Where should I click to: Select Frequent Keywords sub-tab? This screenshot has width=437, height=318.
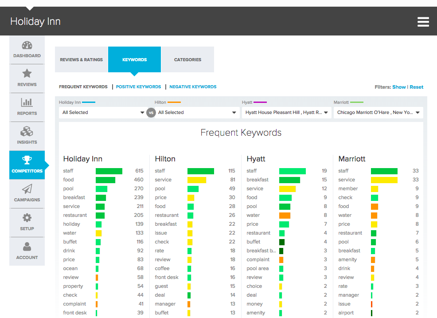[x=83, y=87]
